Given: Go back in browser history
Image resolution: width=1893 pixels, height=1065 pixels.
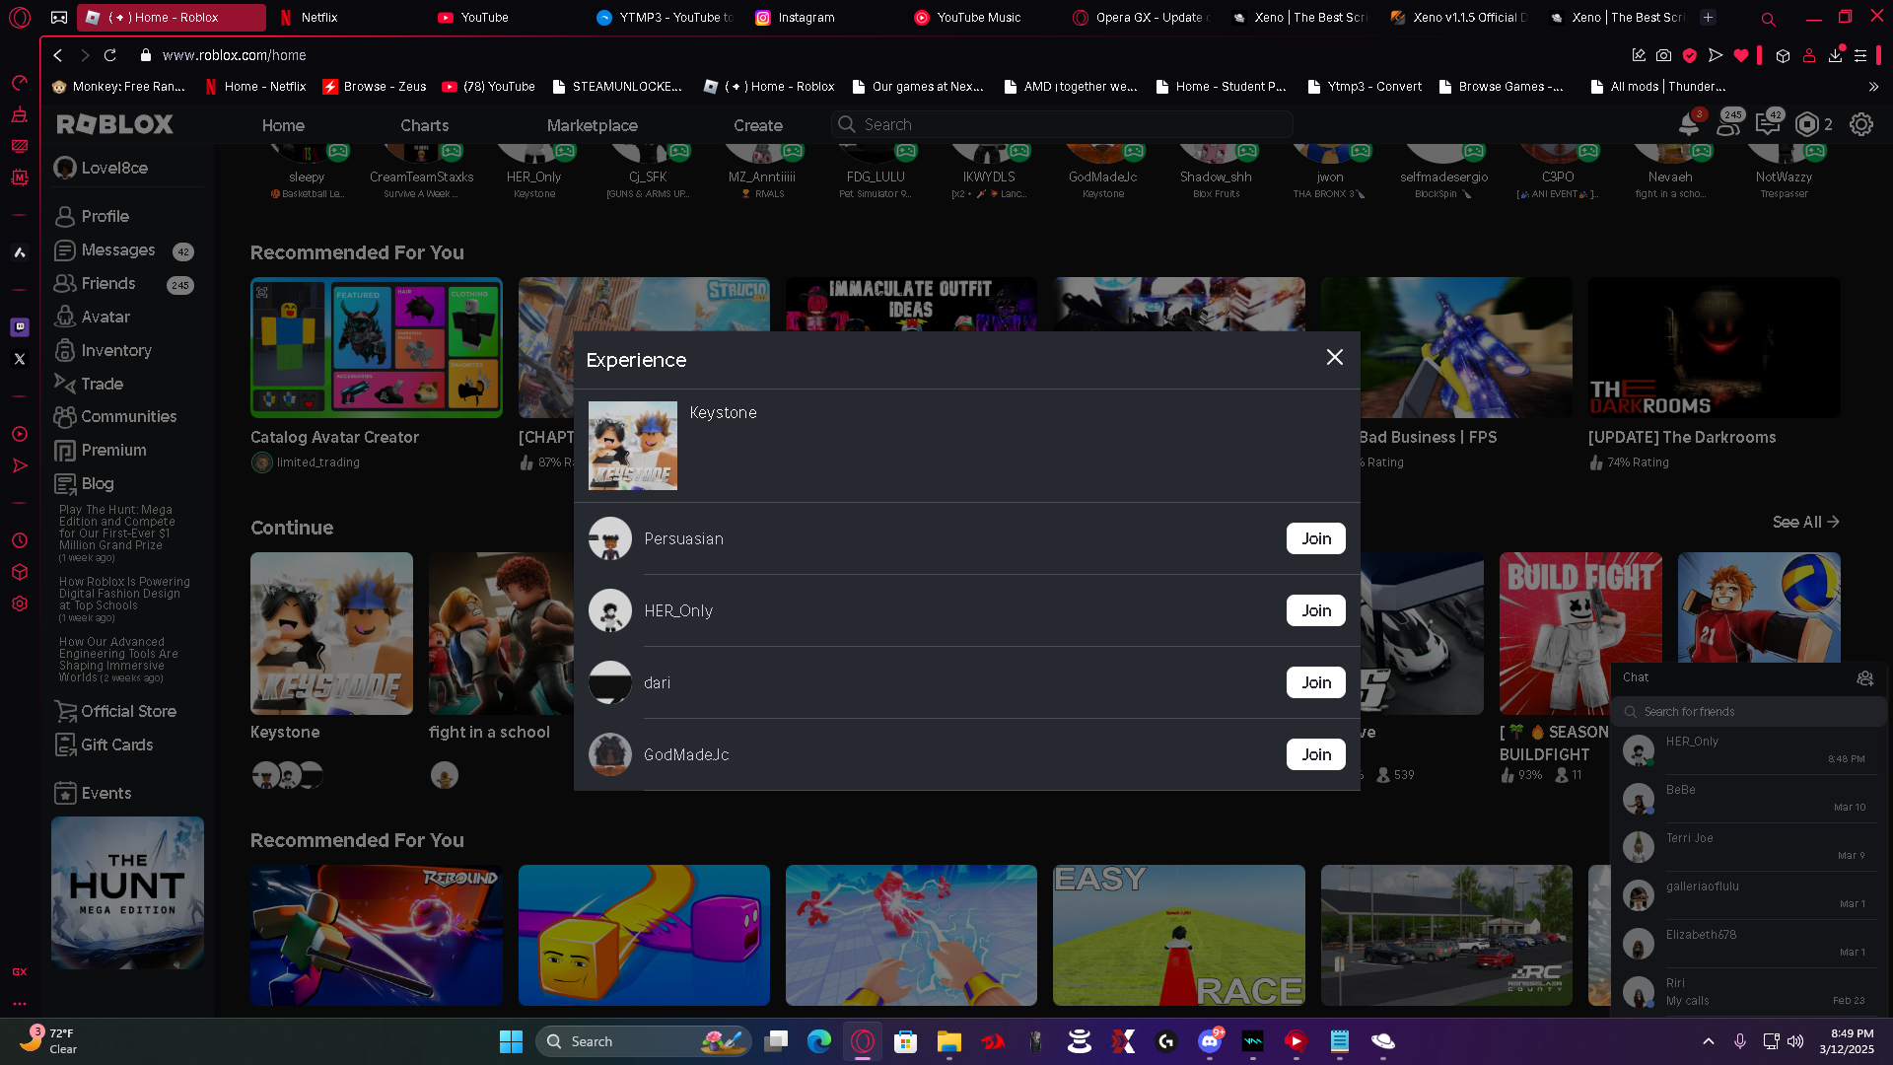Looking at the screenshot, I should tap(58, 55).
